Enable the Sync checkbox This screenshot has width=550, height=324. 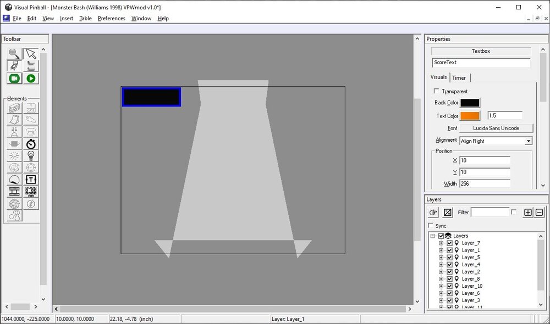[431, 225]
